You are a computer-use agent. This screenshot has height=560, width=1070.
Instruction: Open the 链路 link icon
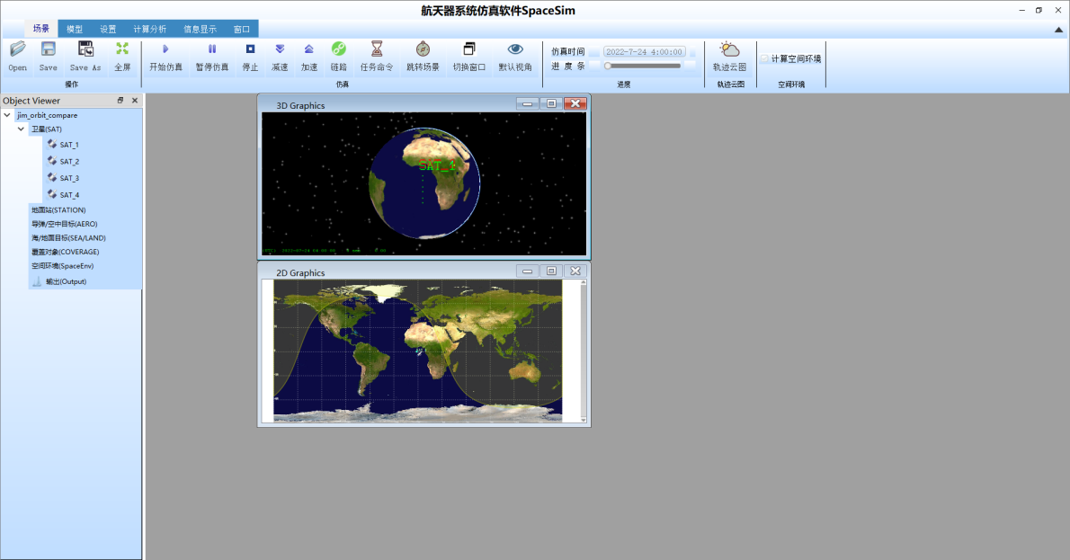[x=338, y=49]
